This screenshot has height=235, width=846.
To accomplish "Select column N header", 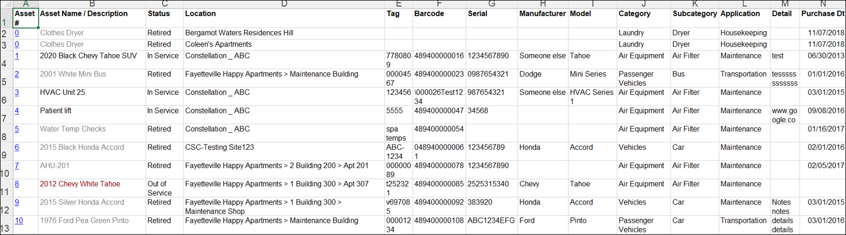I will point(822,4).
